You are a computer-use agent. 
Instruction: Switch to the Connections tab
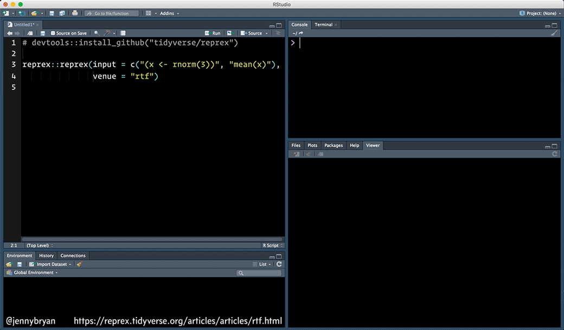pos(73,256)
